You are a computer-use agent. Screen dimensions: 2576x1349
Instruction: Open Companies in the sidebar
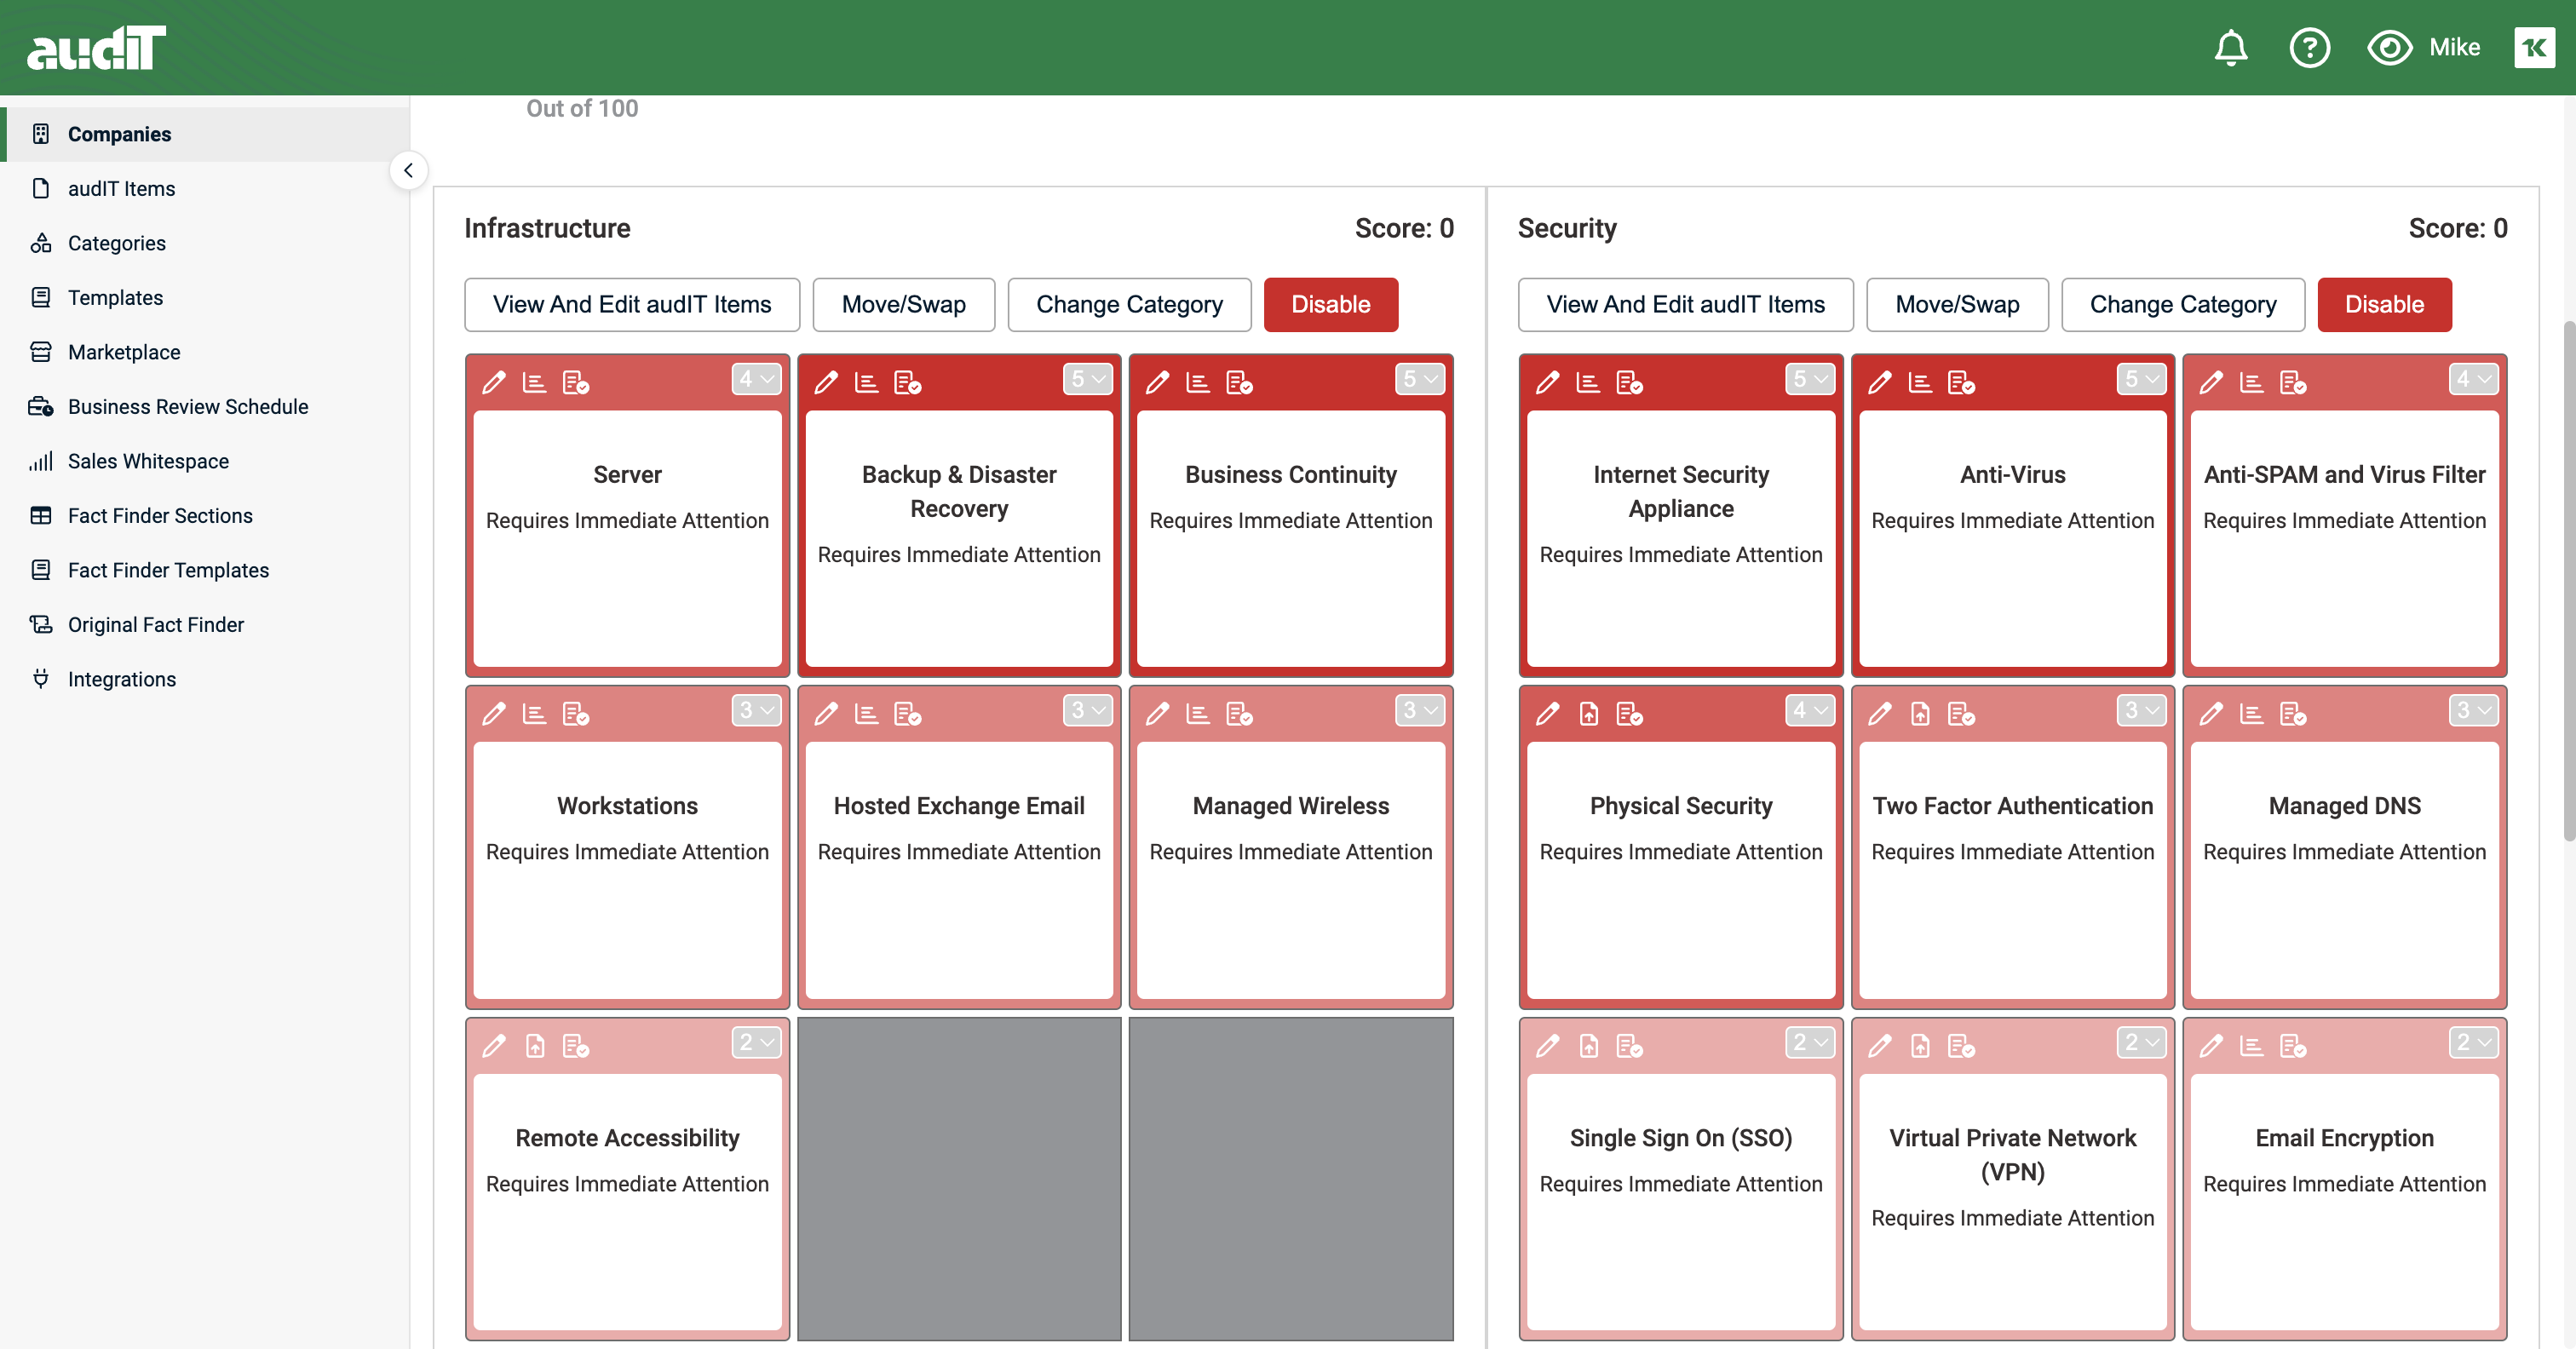pyautogui.click(x=205, y=134)
